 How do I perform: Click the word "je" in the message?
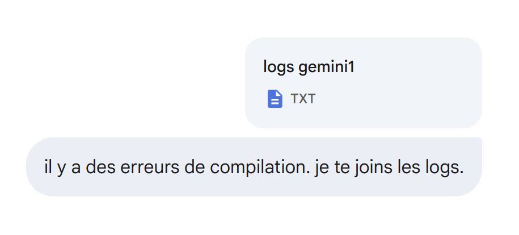[x=321, y=168]
